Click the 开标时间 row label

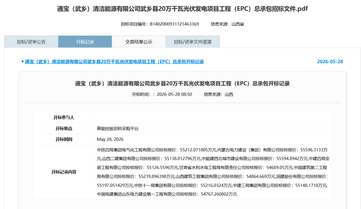pyautogui.click(x=64, y=139)
